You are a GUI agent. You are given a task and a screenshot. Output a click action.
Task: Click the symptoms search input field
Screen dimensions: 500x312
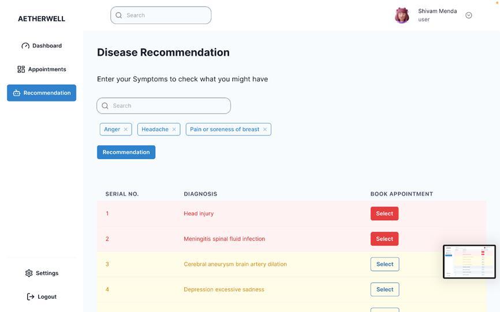(x=170, y=106)
